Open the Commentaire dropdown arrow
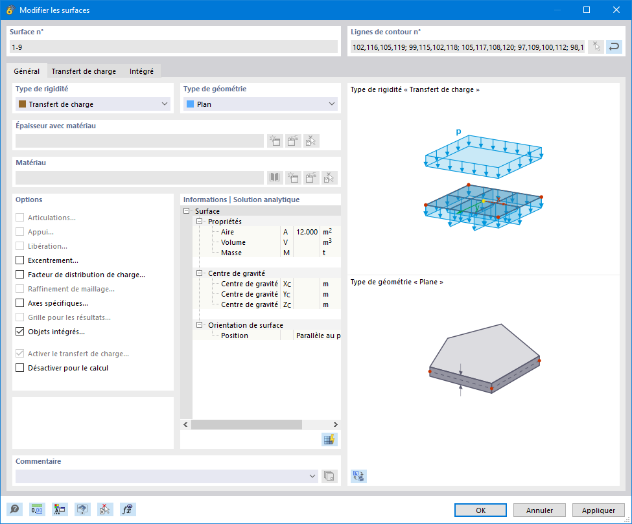This screenshot has width=632, height=524. pyautogui.click(x=312, y=476)
